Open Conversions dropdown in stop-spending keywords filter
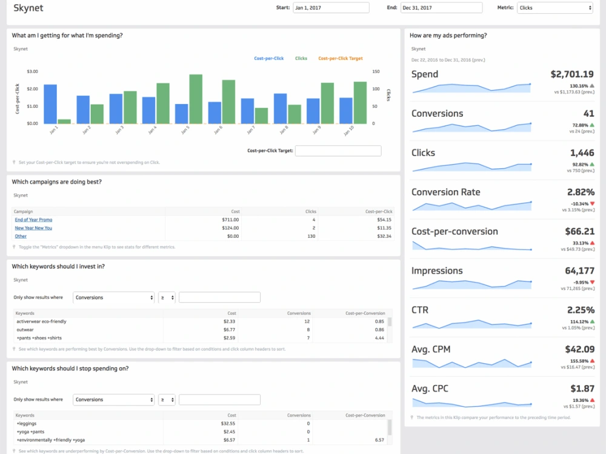Image resolution: width=606 pixels, height=454 pixels. [114, 400]
